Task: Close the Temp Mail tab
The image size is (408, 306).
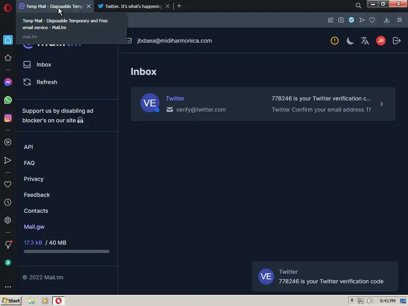Action: point(88,6)
